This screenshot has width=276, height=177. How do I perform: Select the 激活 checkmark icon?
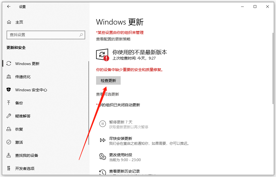click(x=9, y=142)
